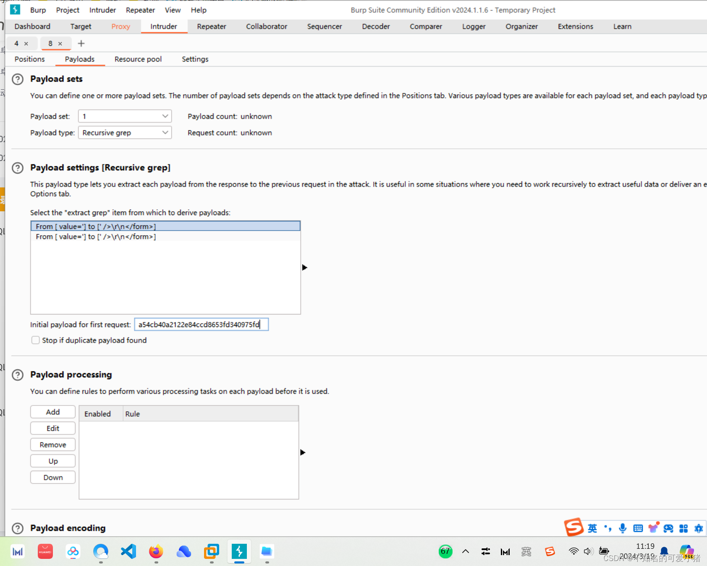Expand the payload processing panel arrow
Image resolution: width=707 pixels, height=566 pixels.
click(303, 452)
